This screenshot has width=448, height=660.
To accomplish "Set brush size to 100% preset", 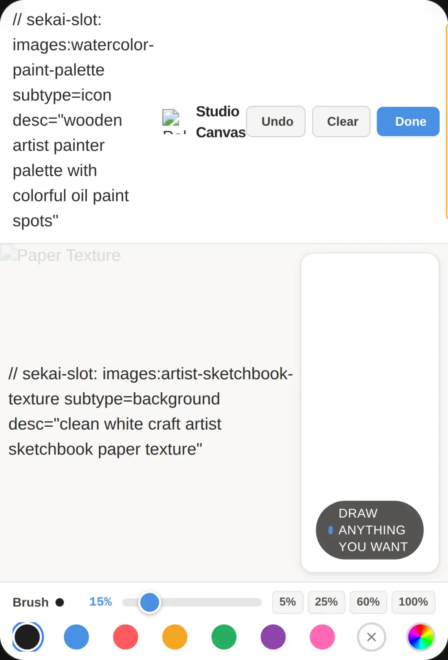I will pyautogui.click(x=414, y=602).
